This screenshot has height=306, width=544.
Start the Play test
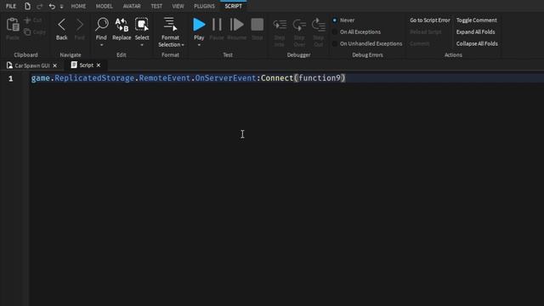[x=199, y=25]
